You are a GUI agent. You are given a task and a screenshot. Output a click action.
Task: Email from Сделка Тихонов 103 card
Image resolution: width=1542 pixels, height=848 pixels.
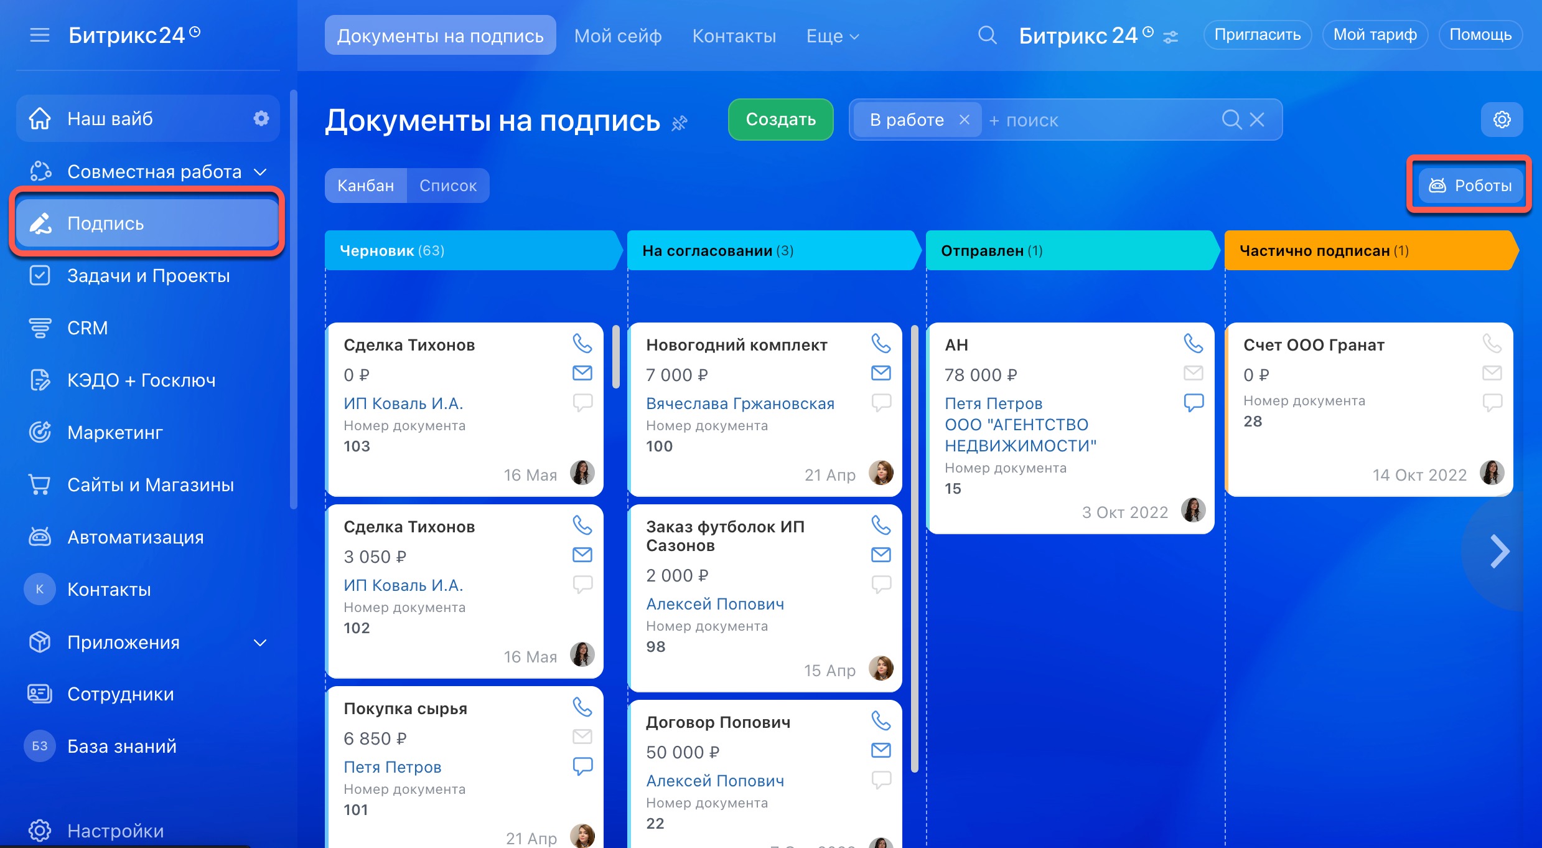click(x=582, y=373)
